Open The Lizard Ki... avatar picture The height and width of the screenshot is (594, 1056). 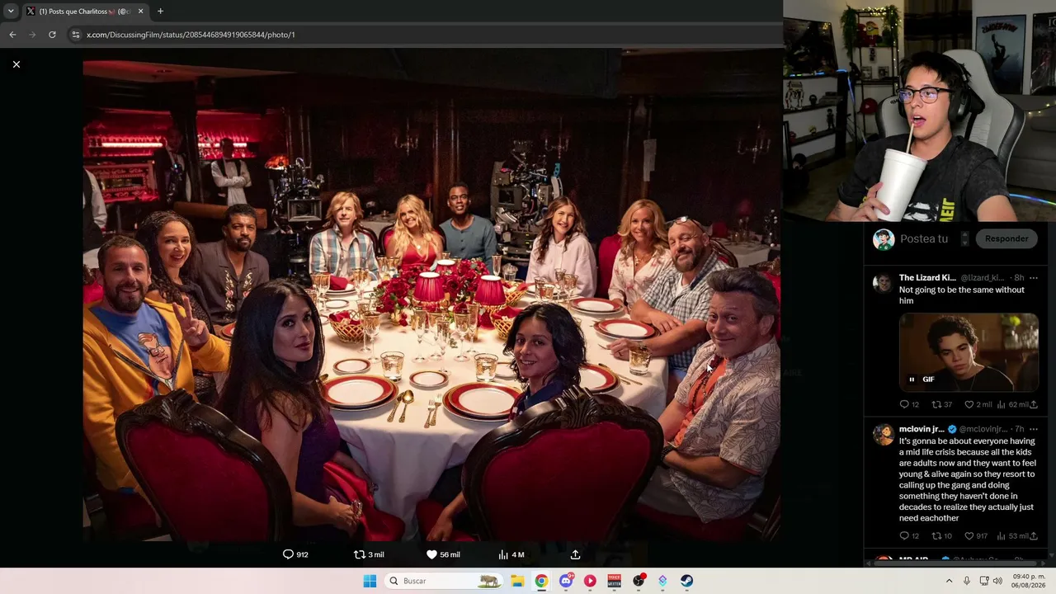pos(884,282)
